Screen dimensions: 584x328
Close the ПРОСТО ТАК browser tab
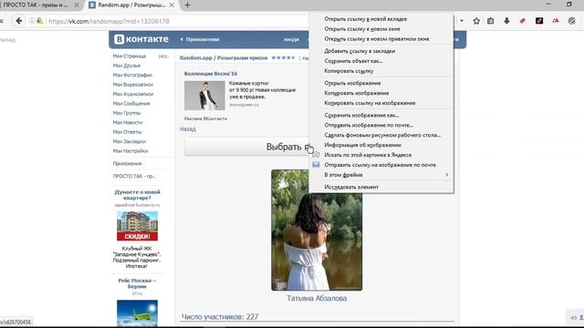[77, 5]
